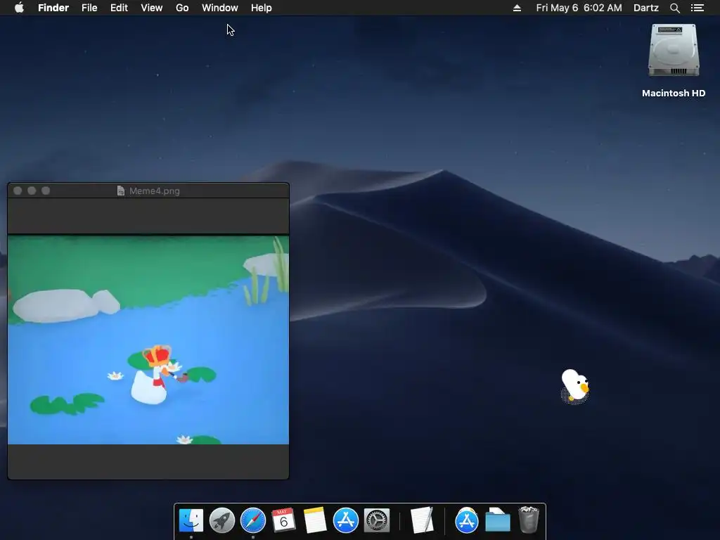Close the Meme4.png window
Viewport: 720px width, 540px height.
(18, 191)
